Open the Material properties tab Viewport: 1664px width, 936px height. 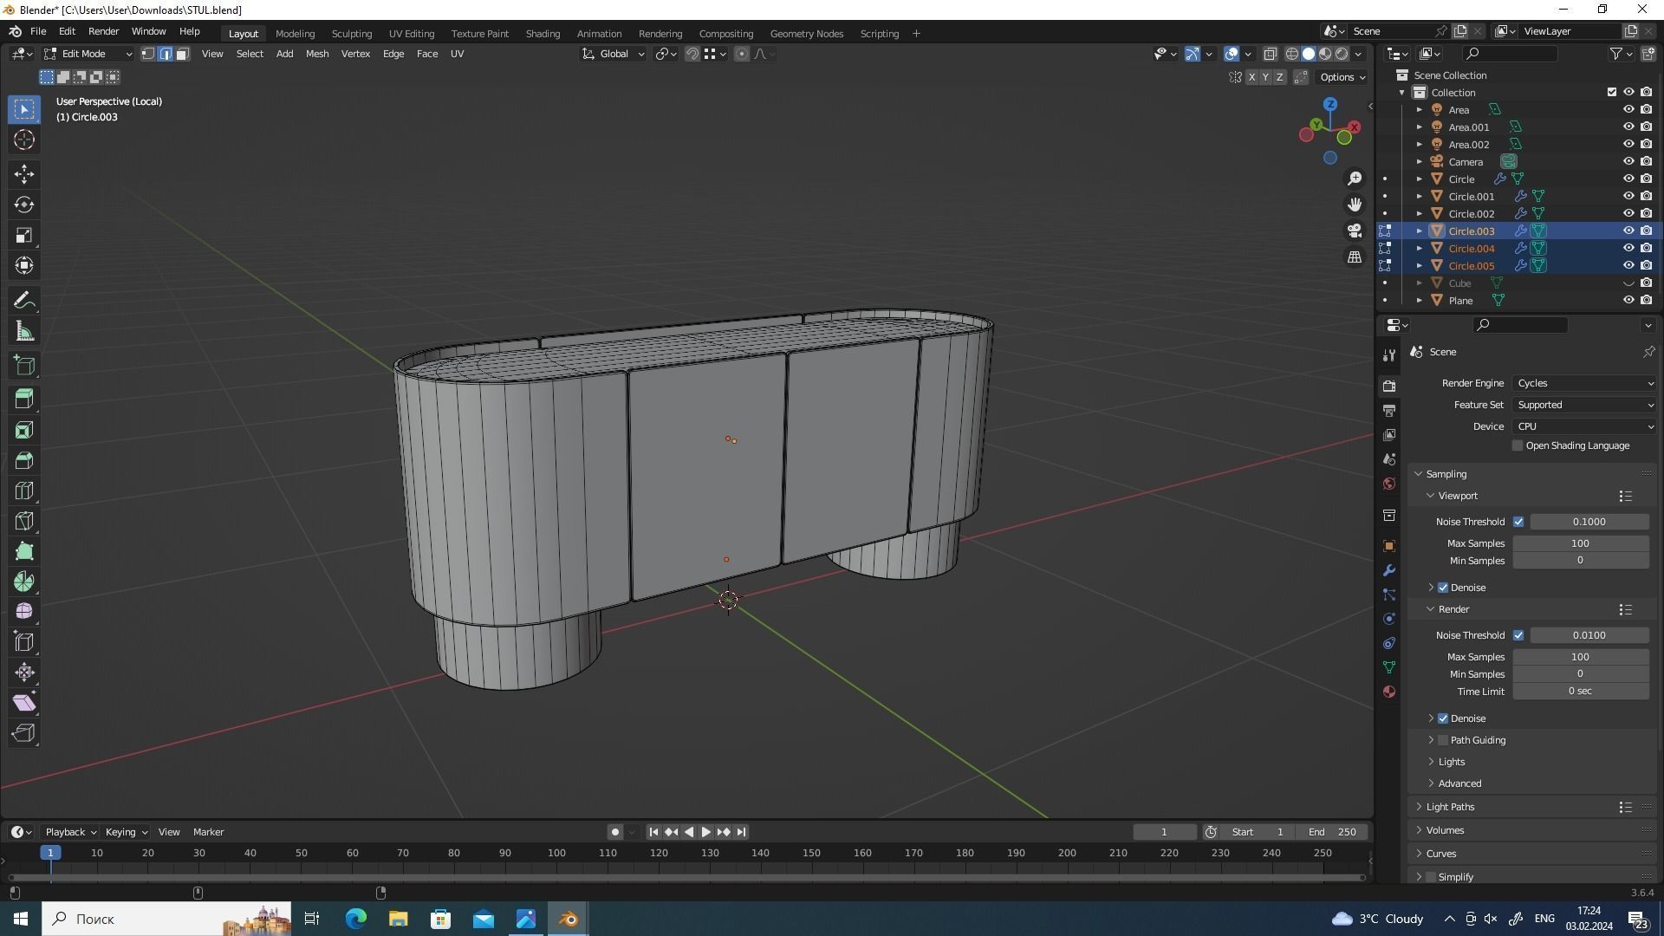tap(1389, 692)
